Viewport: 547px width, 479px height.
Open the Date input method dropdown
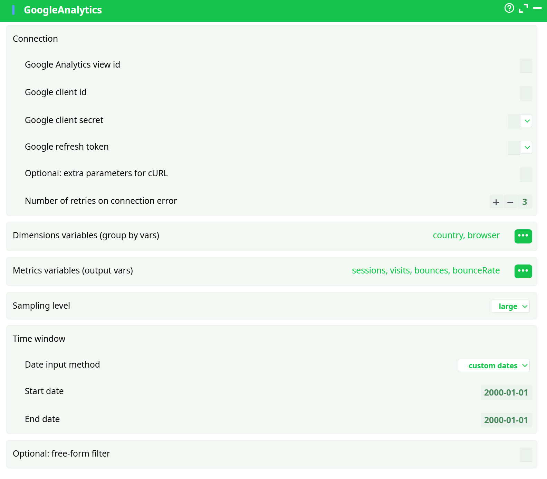pos(493,366)
